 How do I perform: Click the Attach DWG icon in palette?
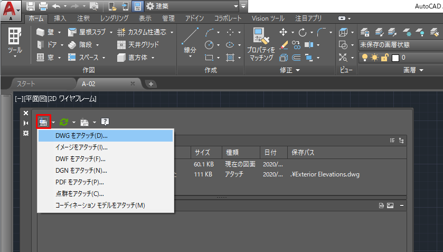43,122
